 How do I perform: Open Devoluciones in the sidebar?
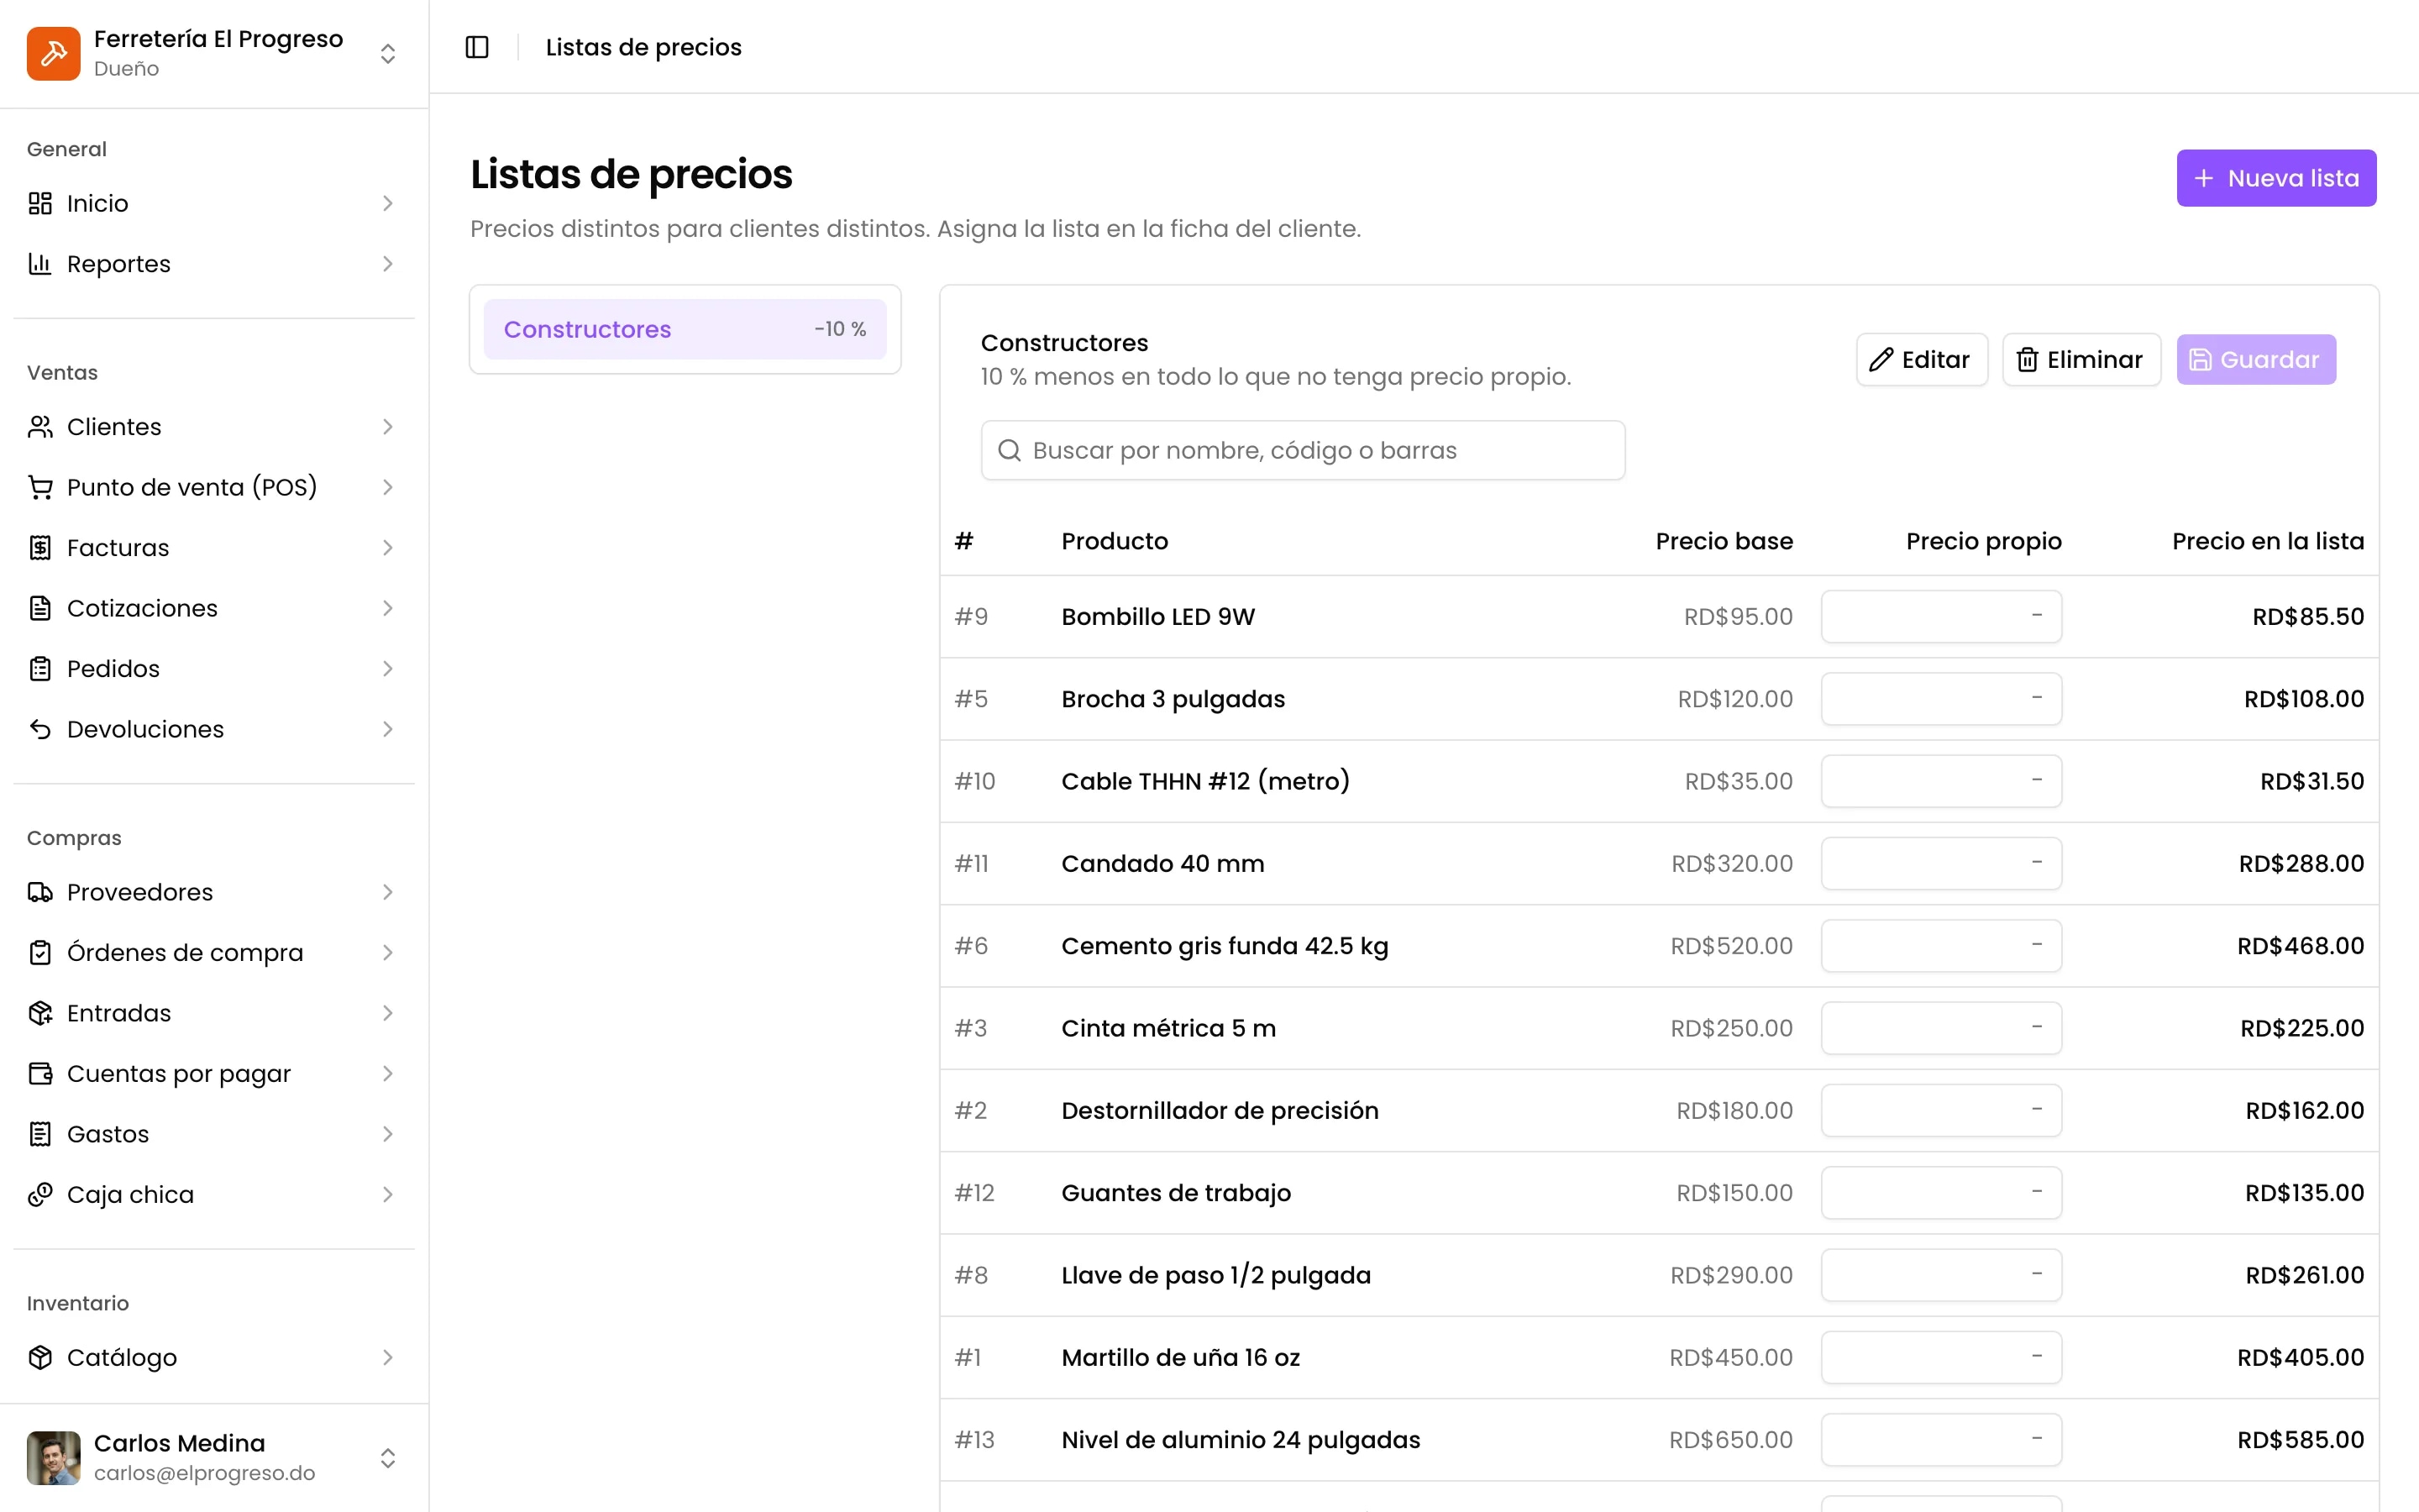(214, 729)
